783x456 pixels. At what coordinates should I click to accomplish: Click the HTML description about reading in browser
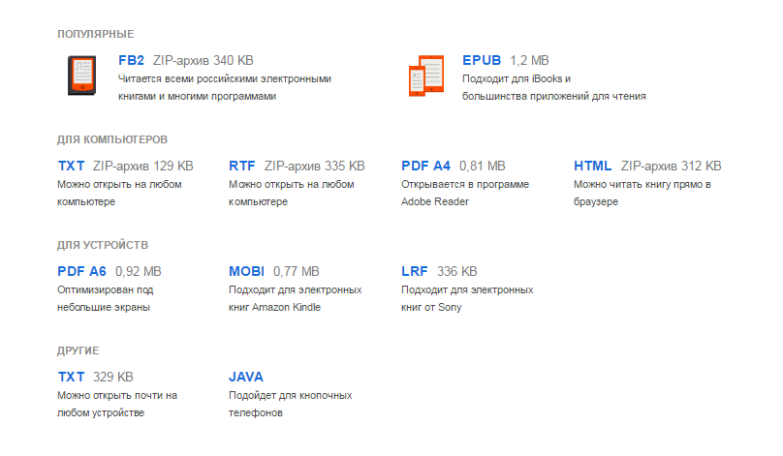(642, 193)
